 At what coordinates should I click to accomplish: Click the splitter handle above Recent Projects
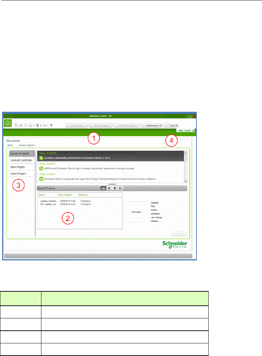pyautogui.click(x=112, y=185)
